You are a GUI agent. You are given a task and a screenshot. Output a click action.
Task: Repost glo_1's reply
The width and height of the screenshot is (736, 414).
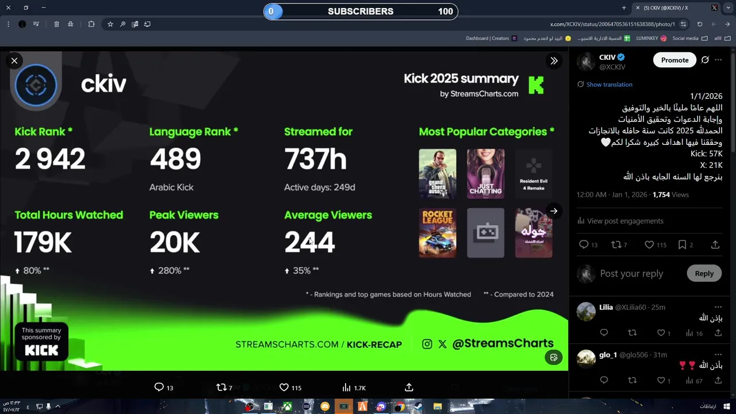coord(632,380)
